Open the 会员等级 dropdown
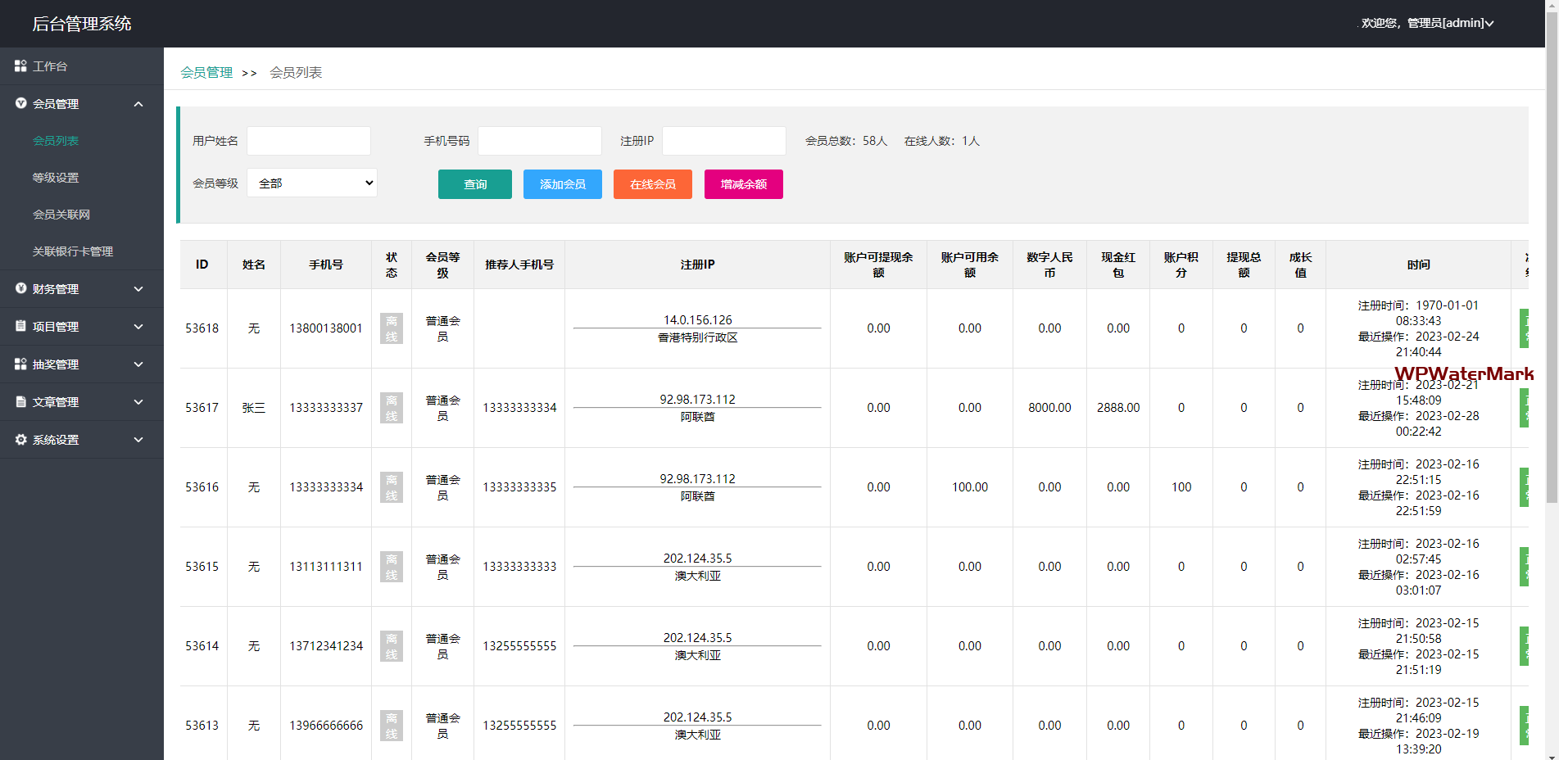This screenshot has height=760, width=1559. pos(311,183)
